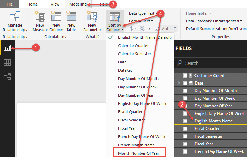Expand the Date hierarchy arrow
Viewport: 247px width, 157px height.
coord(179,83)
